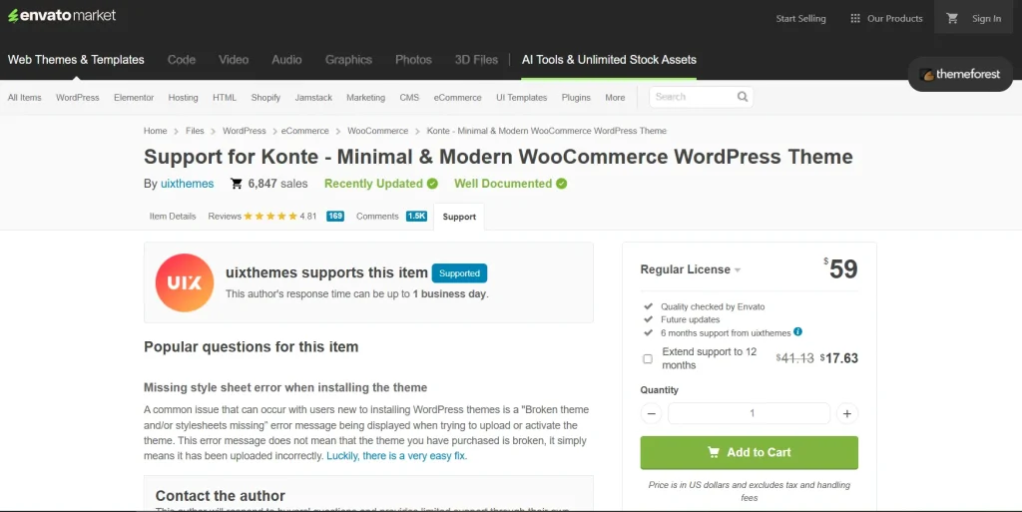This screenshot has width=1022, height=512.
Task: Decrease quantity with minus button
Action: pos(651,413)
